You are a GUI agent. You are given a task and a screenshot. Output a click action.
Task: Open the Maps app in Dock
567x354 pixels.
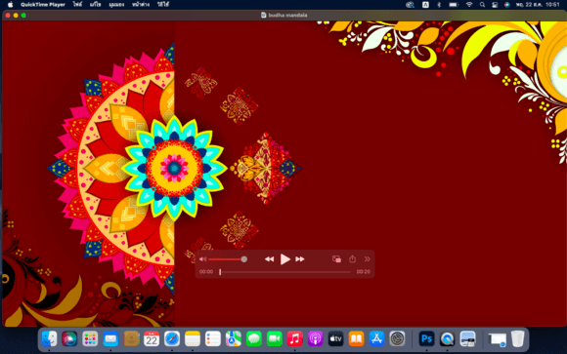(x=234, y=338)
